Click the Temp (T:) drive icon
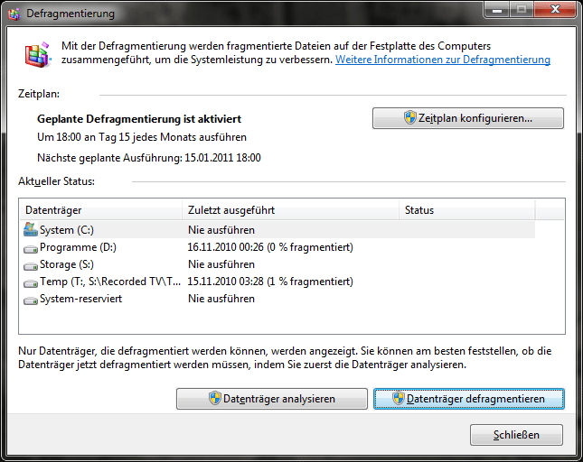Image resolution: width=583 pixels, height=462 pixels. 31,283
